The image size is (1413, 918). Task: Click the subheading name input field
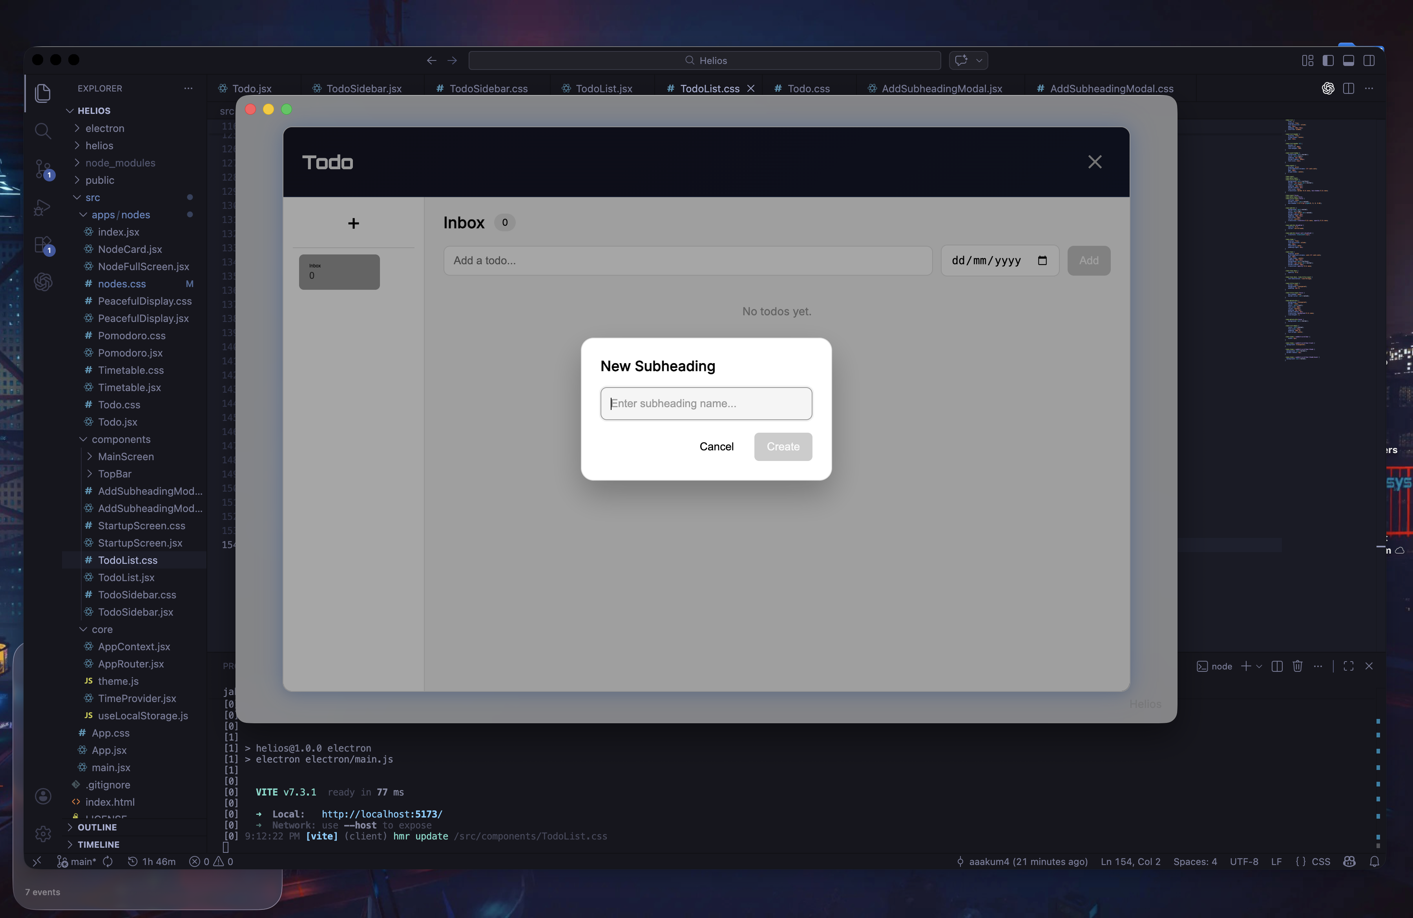706,404
